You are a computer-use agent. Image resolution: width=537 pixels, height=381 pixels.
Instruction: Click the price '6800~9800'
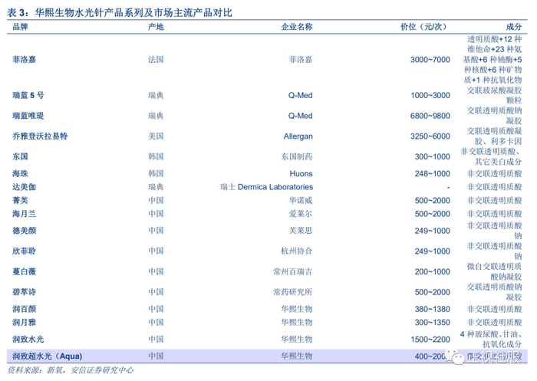pos(430,116)
